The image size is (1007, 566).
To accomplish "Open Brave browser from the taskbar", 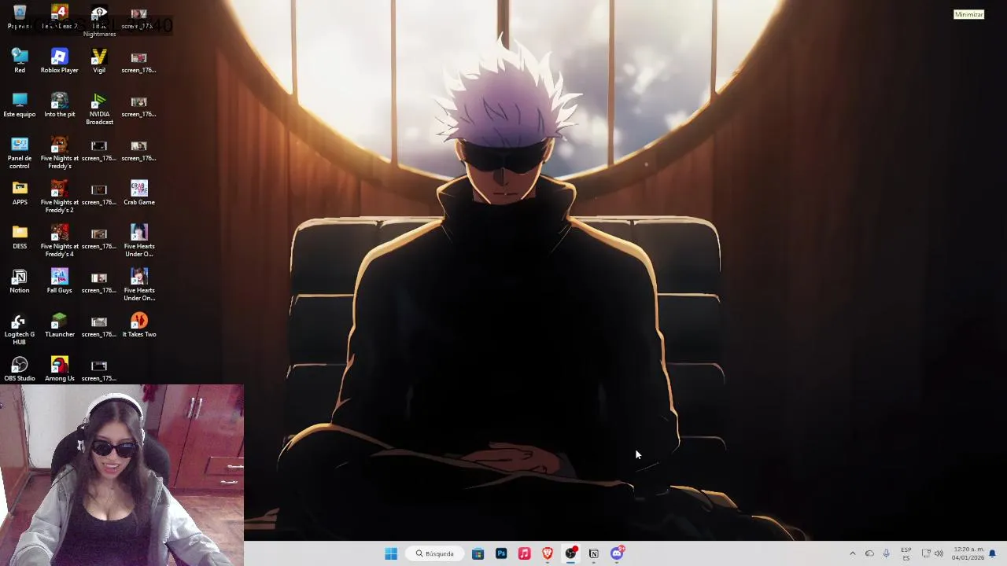I will (x=548, y=553).
